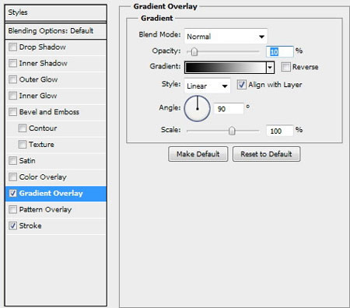Click the Reset to Default button
The width and height of the screenshot is (350, 308).
pyautogui.click(x=267, y=154)
